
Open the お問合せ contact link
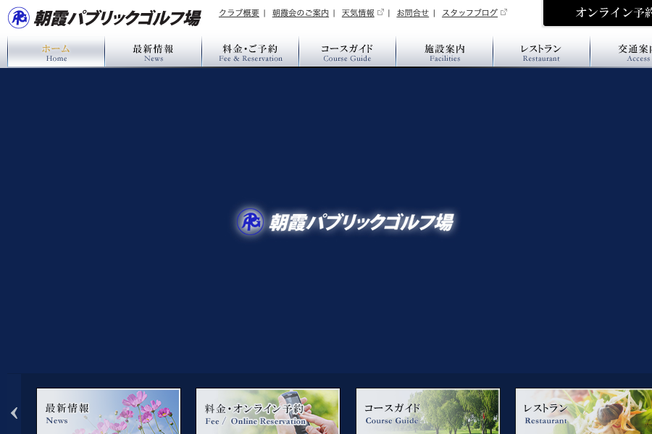412,13
